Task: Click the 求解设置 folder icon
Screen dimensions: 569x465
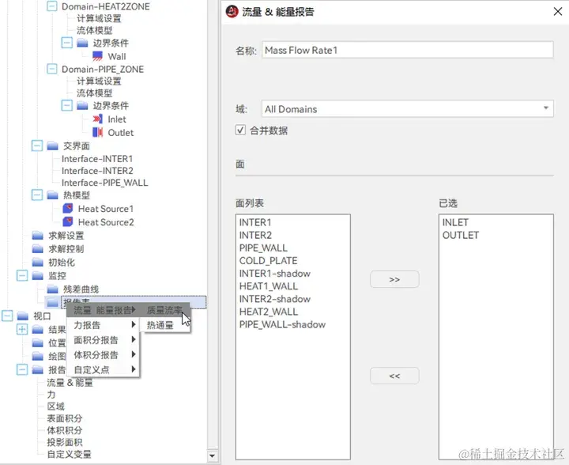Action: (37, 236)
